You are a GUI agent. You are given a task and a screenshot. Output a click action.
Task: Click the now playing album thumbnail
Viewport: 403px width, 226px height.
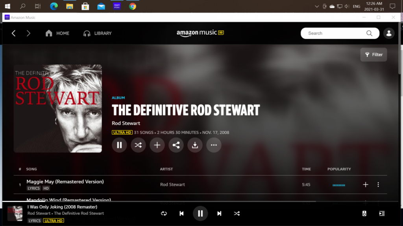tap(15, 213)
